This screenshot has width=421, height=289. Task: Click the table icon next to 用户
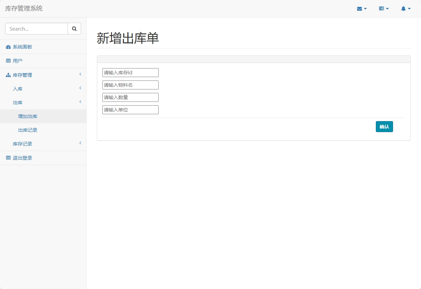click(8, 61)
